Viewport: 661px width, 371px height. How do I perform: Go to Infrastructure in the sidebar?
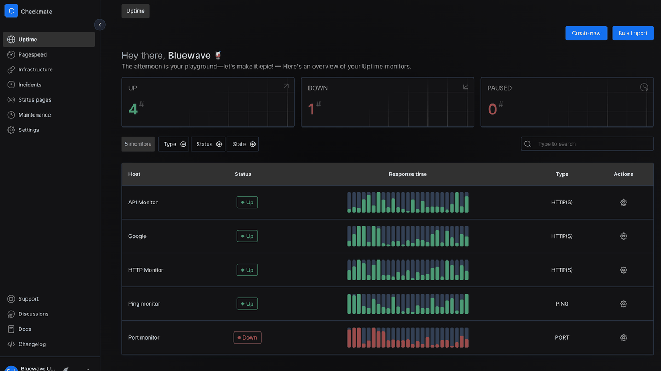tap(35, 70)
